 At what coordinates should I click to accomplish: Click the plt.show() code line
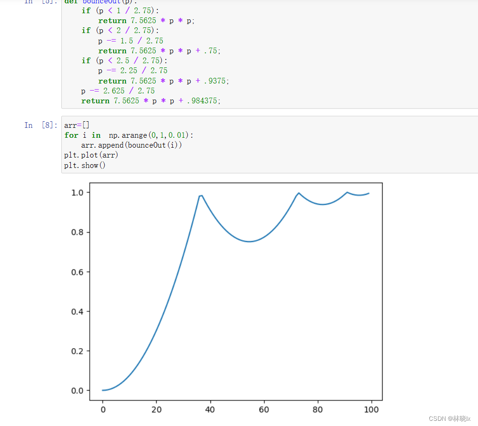click(85, 165)
